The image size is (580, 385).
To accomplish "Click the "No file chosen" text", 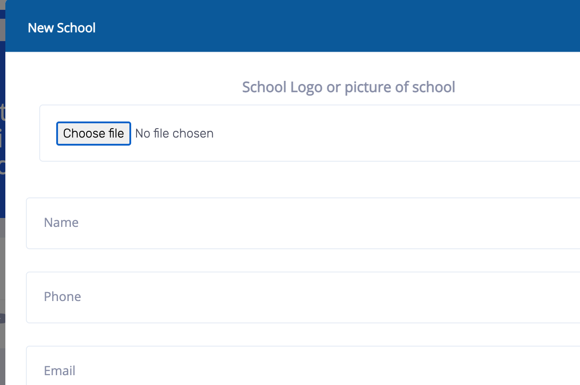I will (x=174, y=134).
